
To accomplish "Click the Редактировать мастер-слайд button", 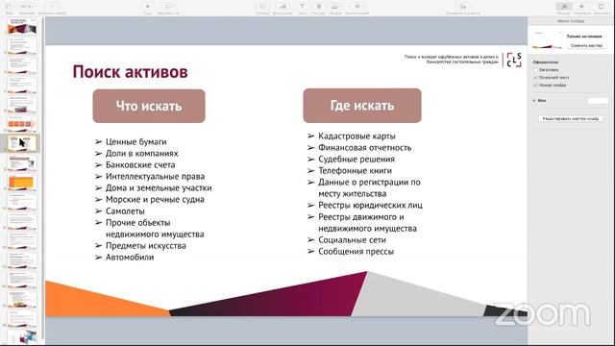I will pos(570,118).
